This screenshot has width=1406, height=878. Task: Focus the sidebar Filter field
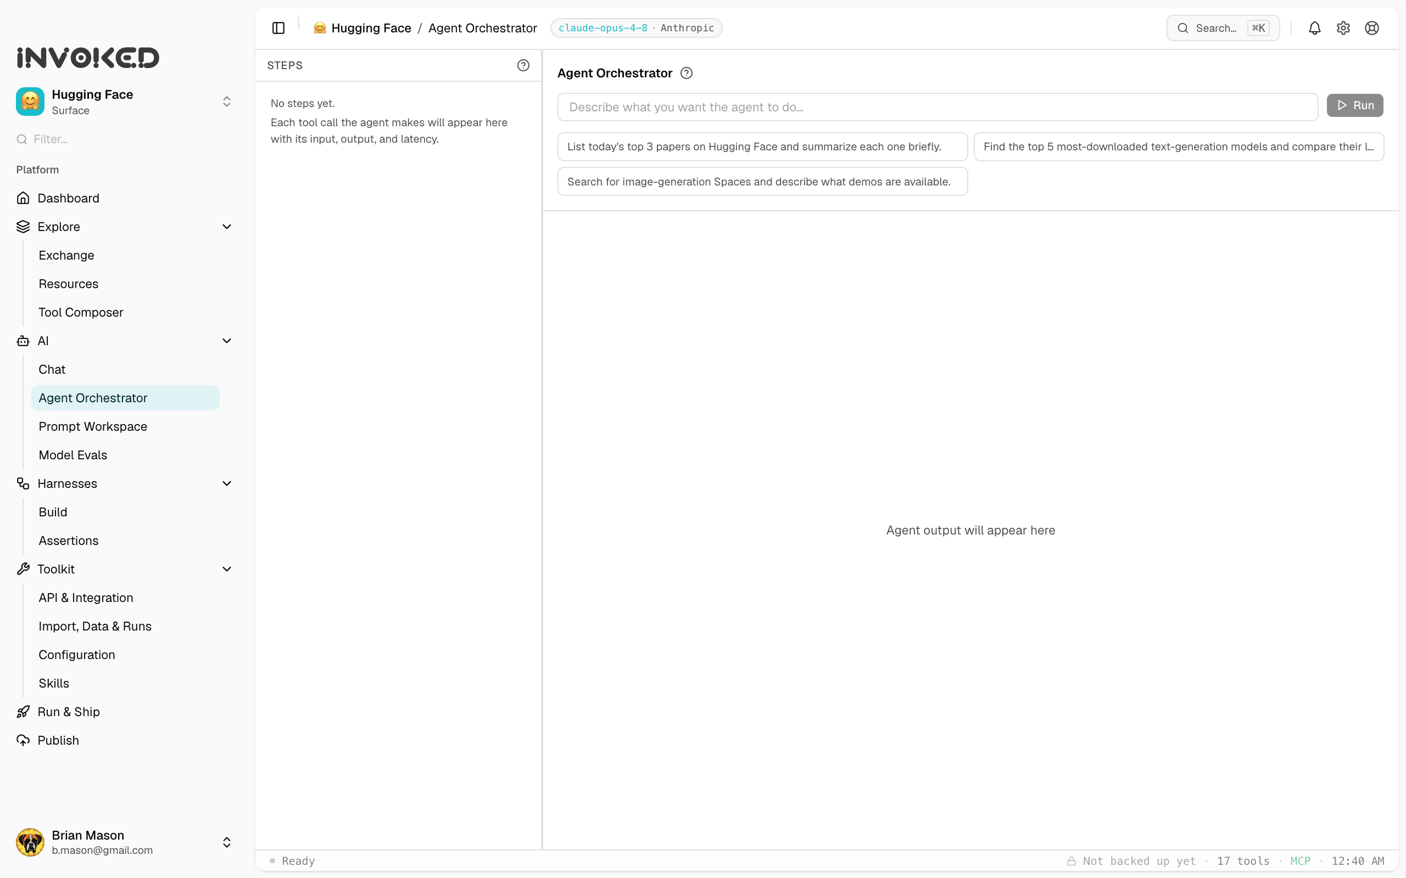click(x=125, y=139)
